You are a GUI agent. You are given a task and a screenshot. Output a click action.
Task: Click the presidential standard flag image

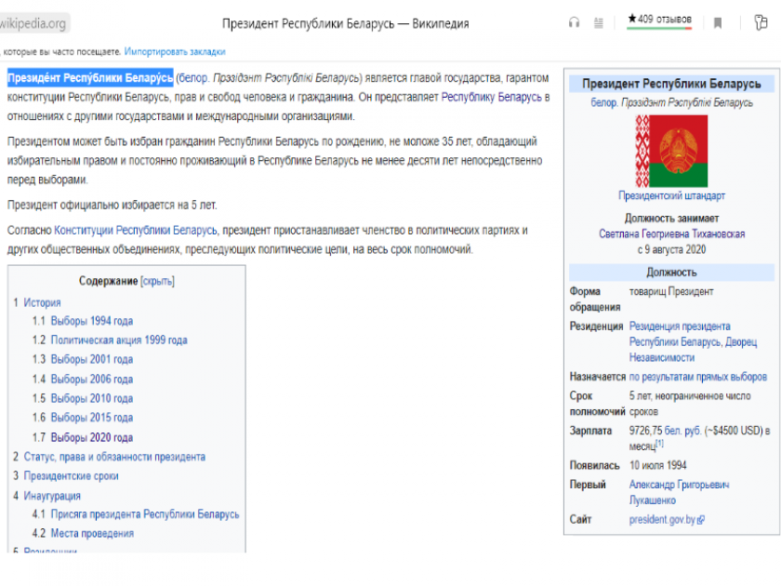tap(671, 151)
